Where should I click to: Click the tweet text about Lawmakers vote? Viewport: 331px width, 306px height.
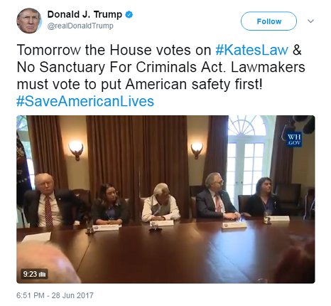point(161,67)
